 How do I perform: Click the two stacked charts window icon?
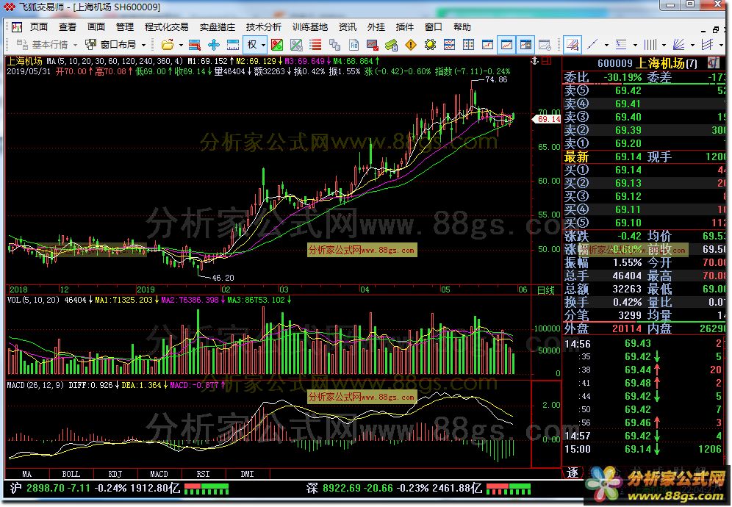449,45
